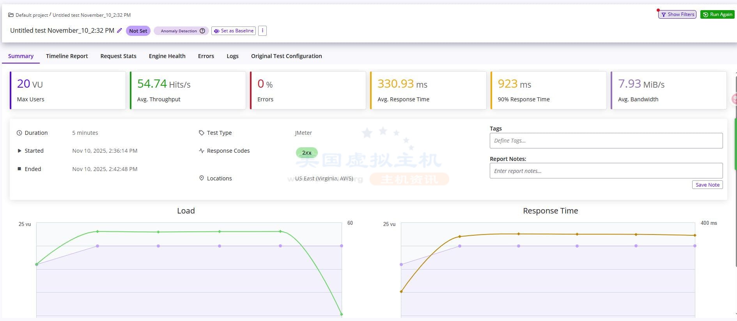Click the Not Set status badge
The height and width of the screenshot is (321, 737).
point(138,31)
